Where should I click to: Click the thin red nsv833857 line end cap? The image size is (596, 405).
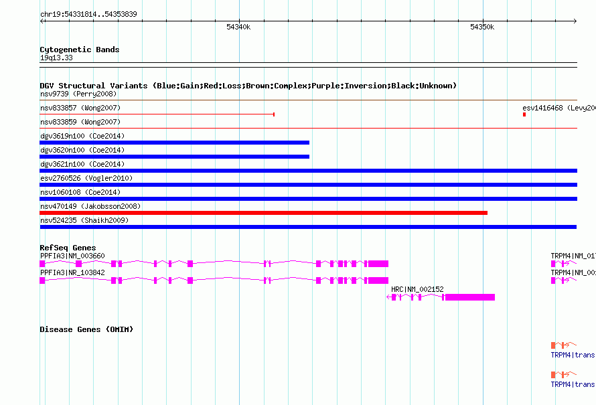pos(274,114)
